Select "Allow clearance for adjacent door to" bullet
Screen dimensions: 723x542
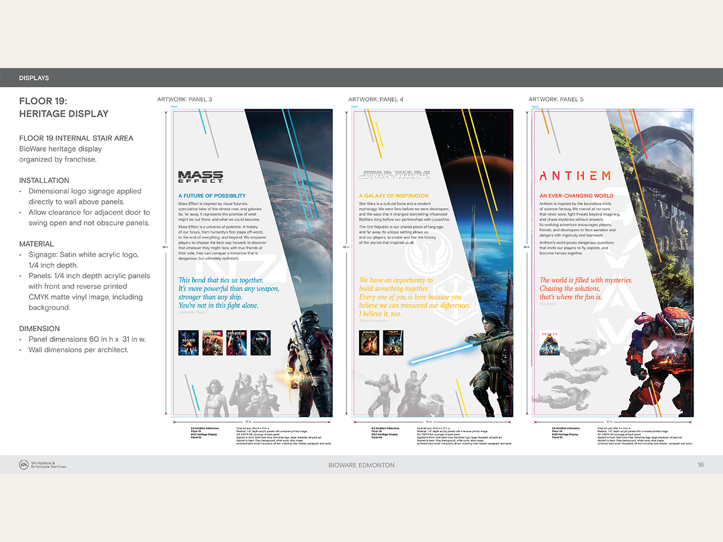(89, 212)
